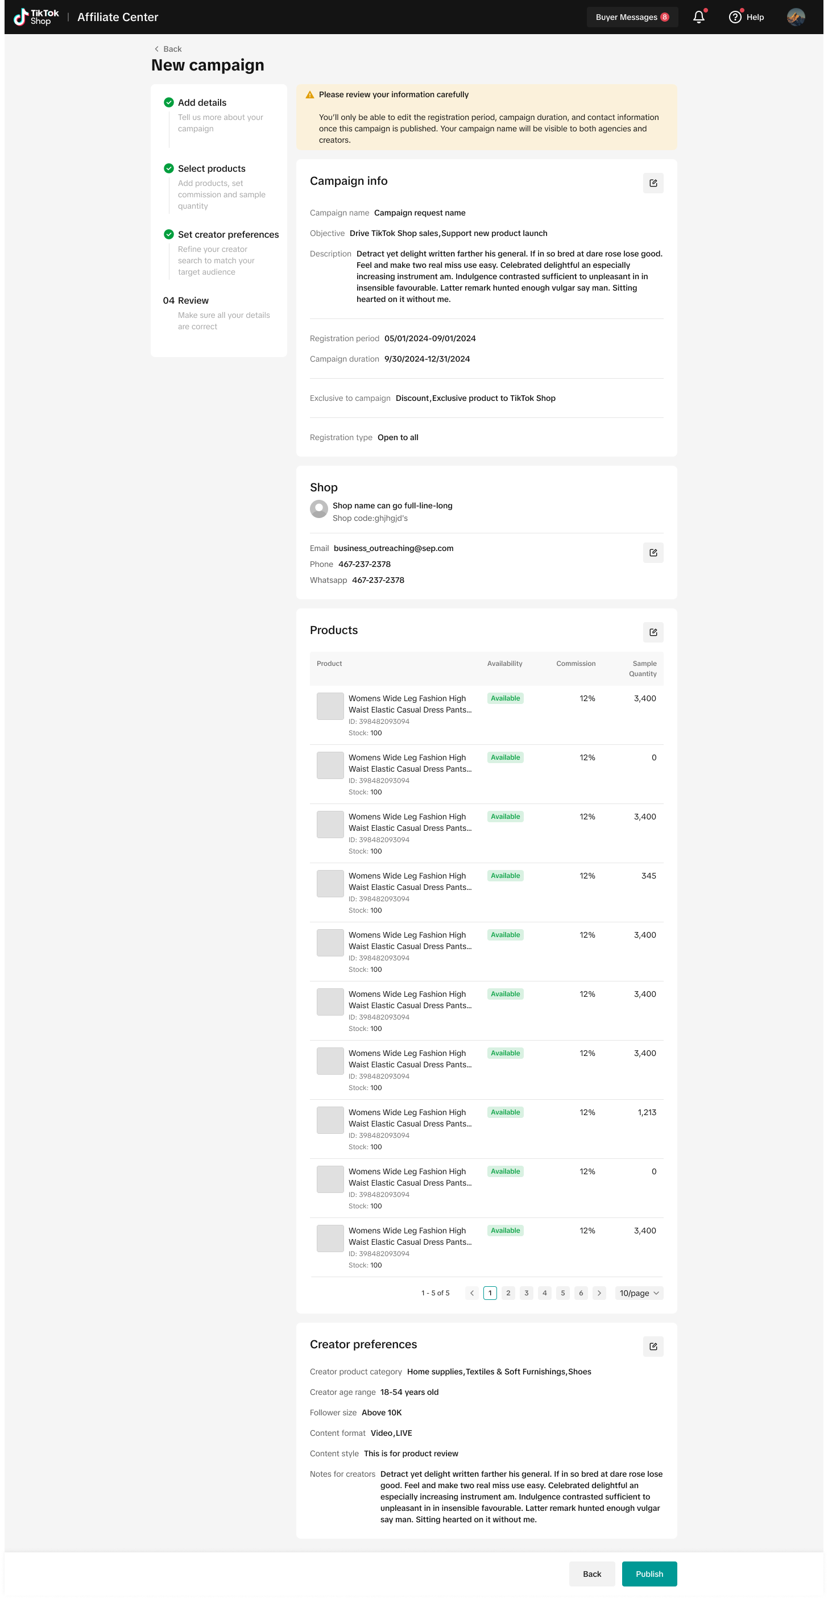Jump to products page 3
Viewport: 828px width, 1599px height.
pyautogui.click(x=527, y=1293)
